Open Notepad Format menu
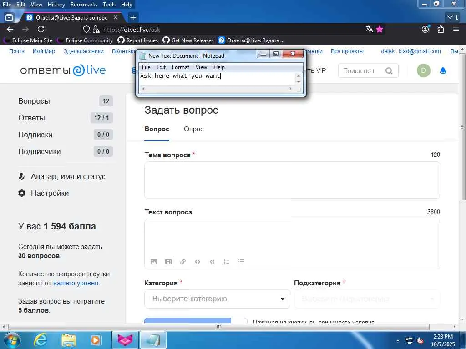466x349 pixels. click(x=180, y=67)
